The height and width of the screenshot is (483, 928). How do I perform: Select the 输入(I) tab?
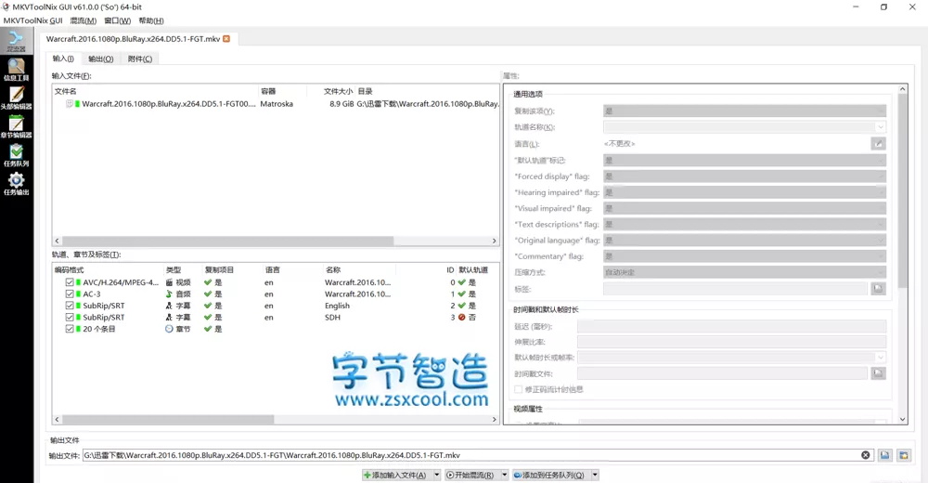click(63, 59)
